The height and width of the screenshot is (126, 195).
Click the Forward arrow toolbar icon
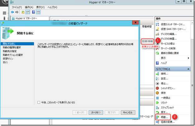[17, 12]
